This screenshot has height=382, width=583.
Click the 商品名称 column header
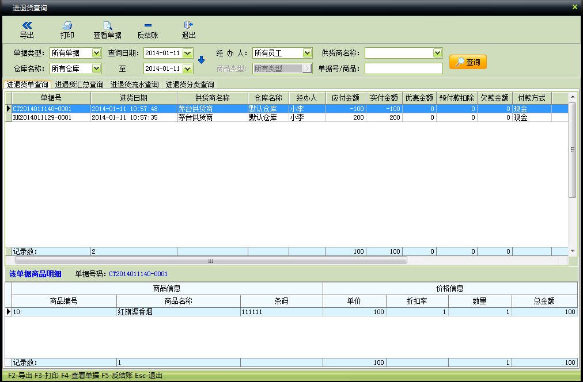coord(179,301)
